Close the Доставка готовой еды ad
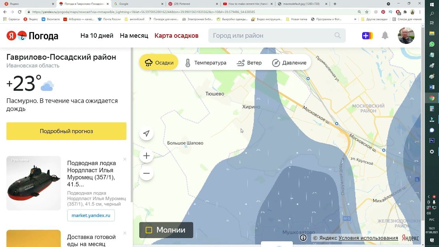This screenshot has width=439, height=247. coord(125,233)
